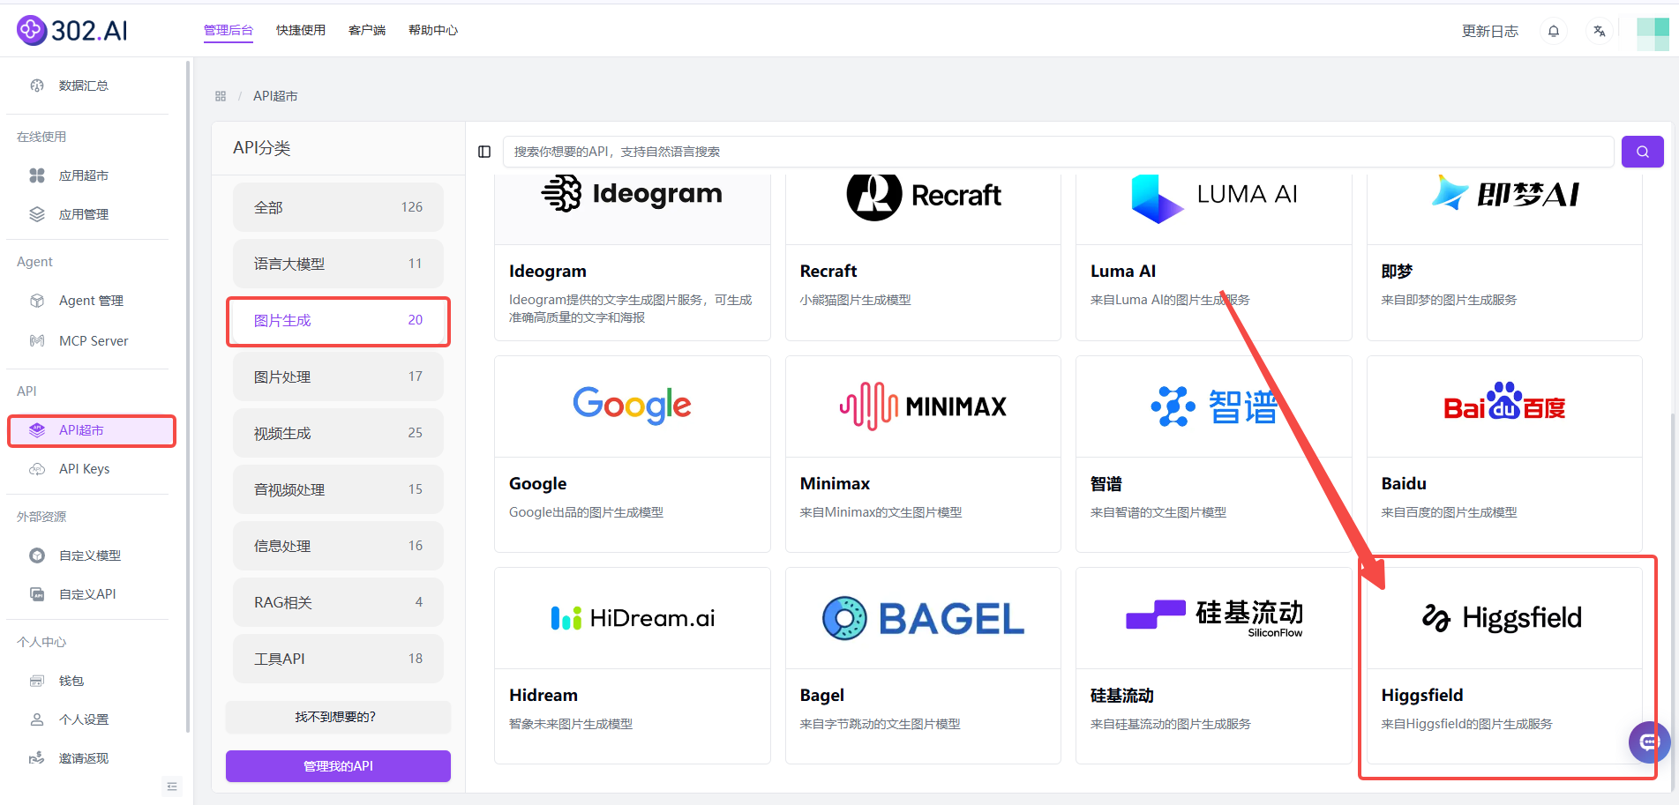The image size is (1679, 805).
Task: Select the 全部 category
Action: point(338,207)
